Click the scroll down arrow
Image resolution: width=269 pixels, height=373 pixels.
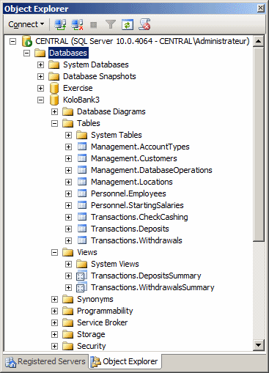259,345
